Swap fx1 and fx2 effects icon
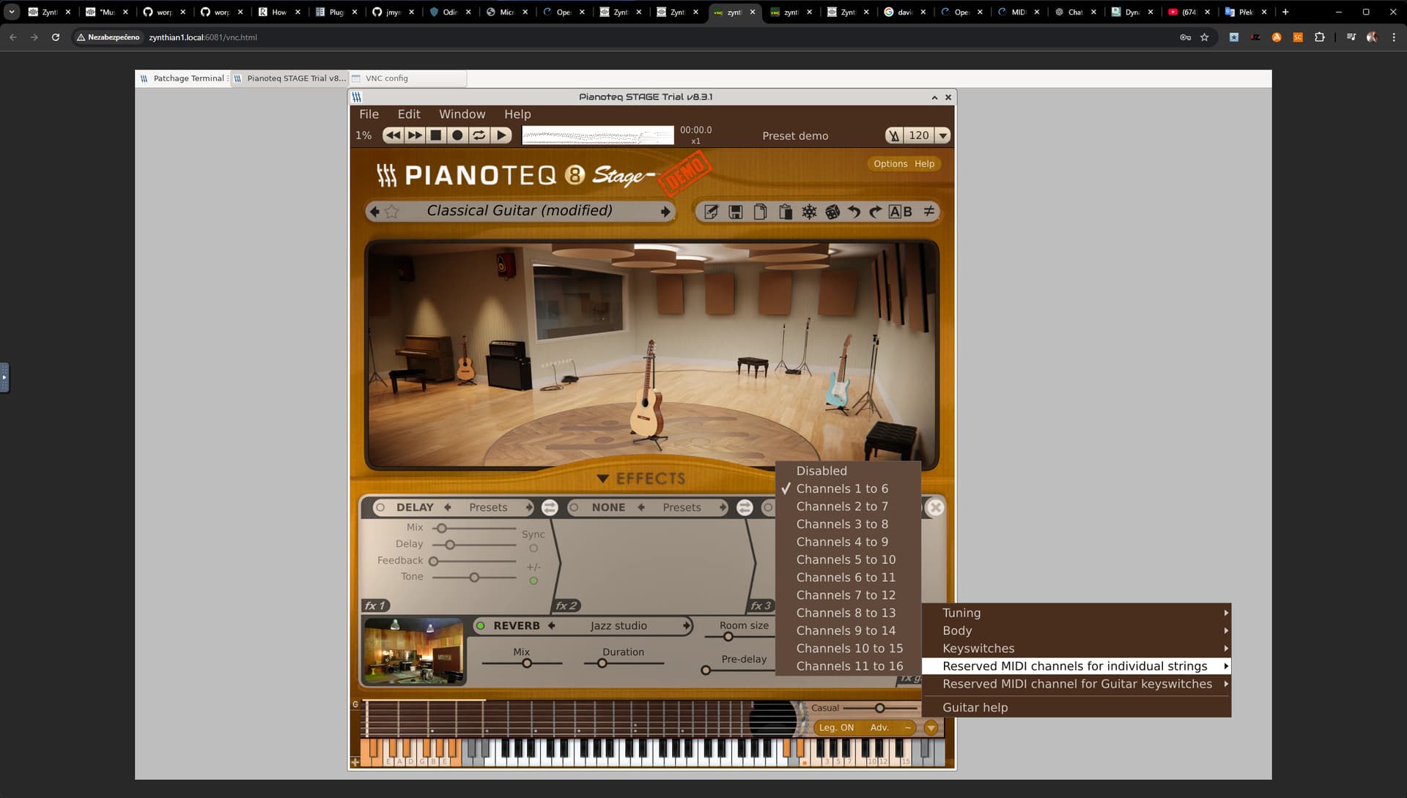The height and width of the screenshot is (798, 1407). (x=550, y=507)
